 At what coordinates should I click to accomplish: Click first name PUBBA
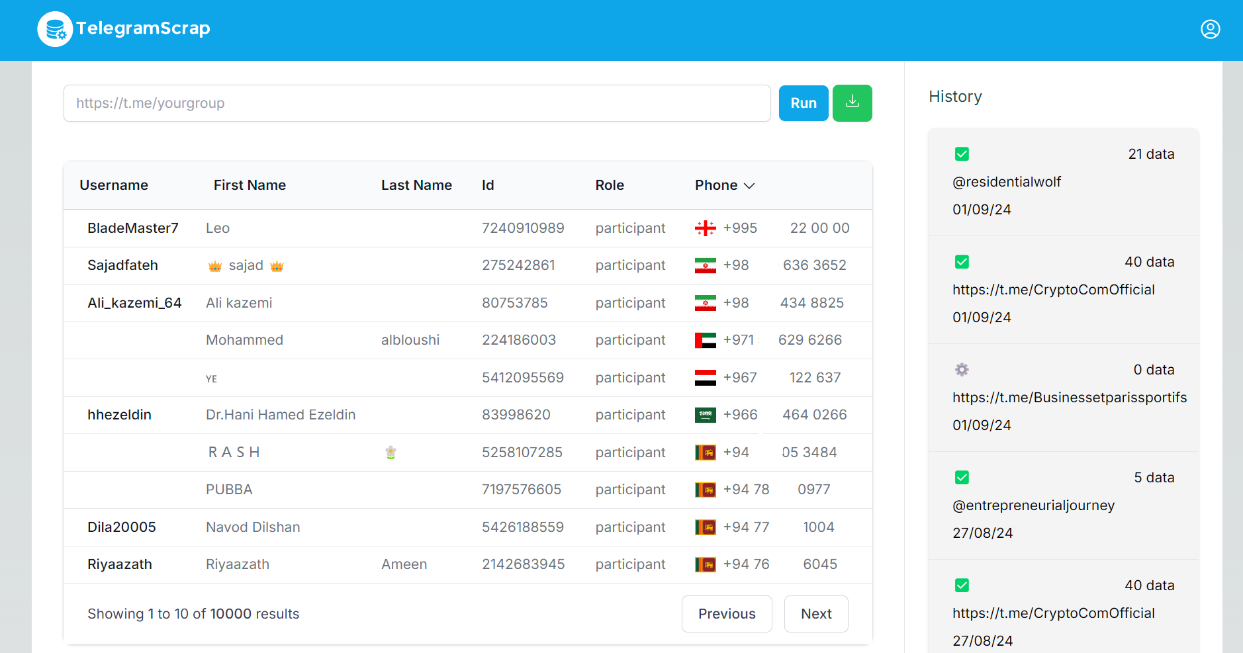pos(229,490)
